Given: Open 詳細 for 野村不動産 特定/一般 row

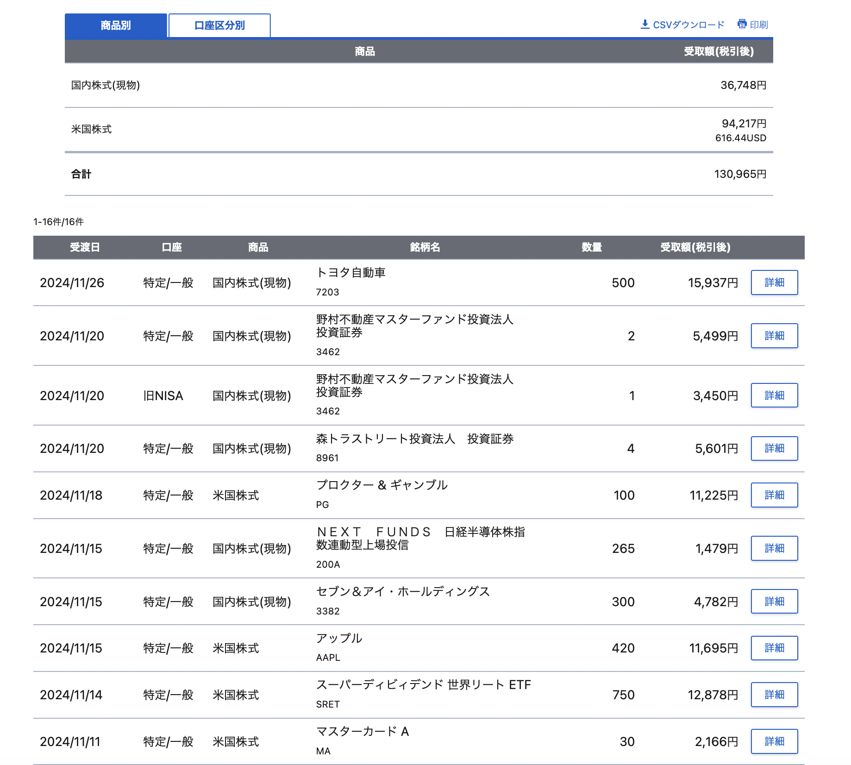Looking at the screenshot, I should click(x=774, y=336).
